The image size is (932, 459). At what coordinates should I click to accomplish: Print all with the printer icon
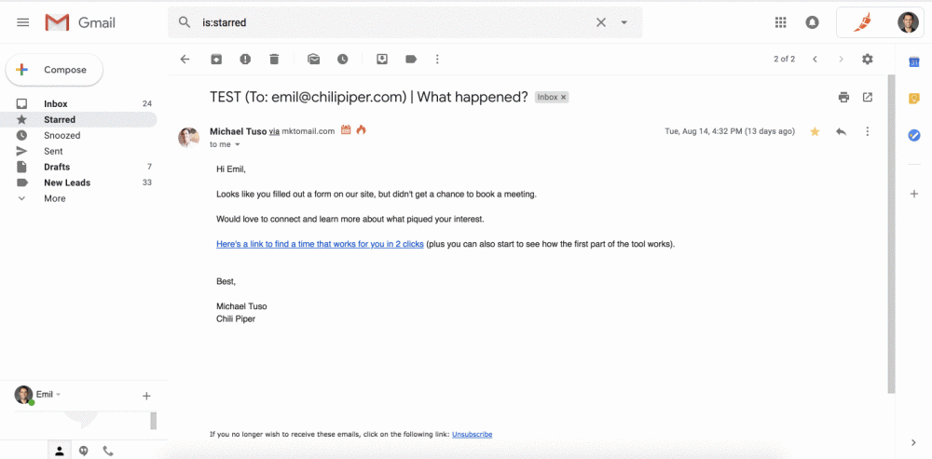[x=844, y=98]
